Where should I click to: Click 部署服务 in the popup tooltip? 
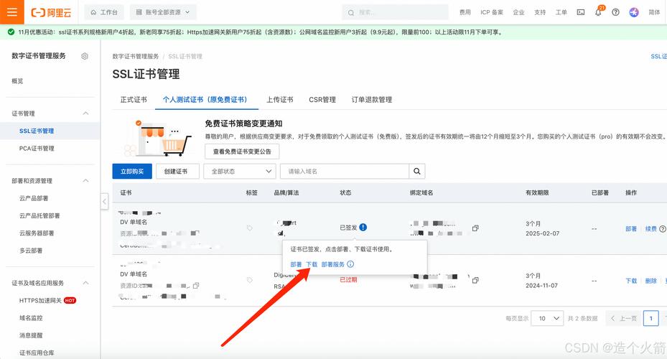(332, 264)
